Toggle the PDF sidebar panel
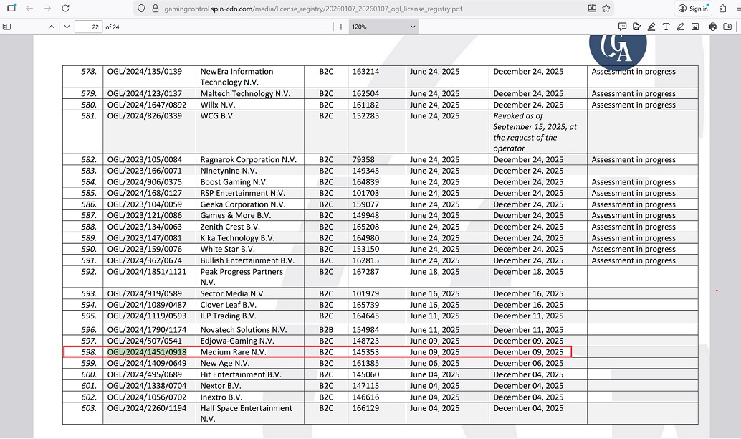Screen dimensions: 741x439 coord(7,27)
